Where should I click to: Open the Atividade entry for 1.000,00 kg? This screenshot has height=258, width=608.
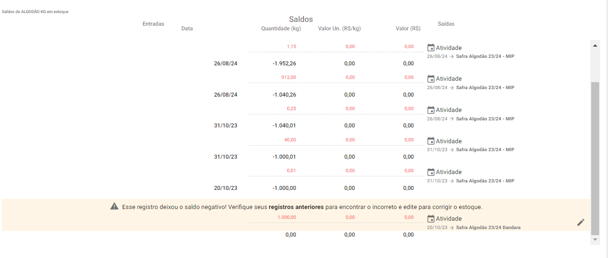coord(448,219)
